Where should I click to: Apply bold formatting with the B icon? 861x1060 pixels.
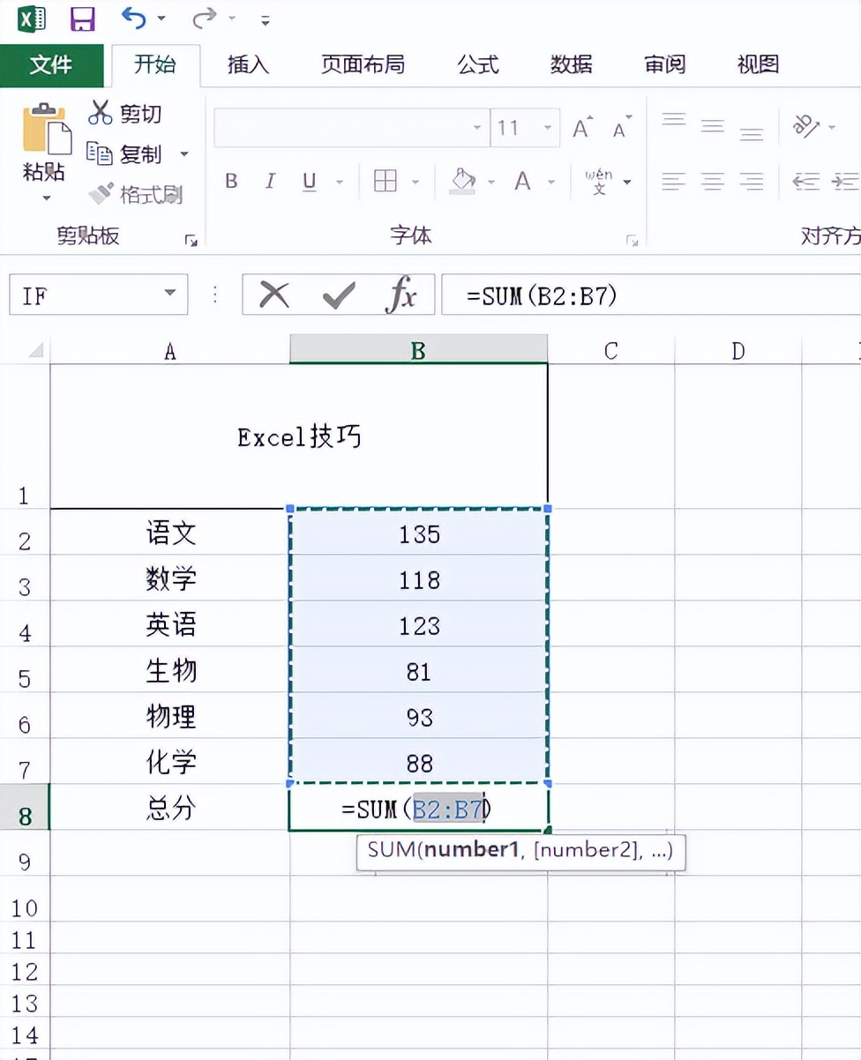tap(230, 182)
